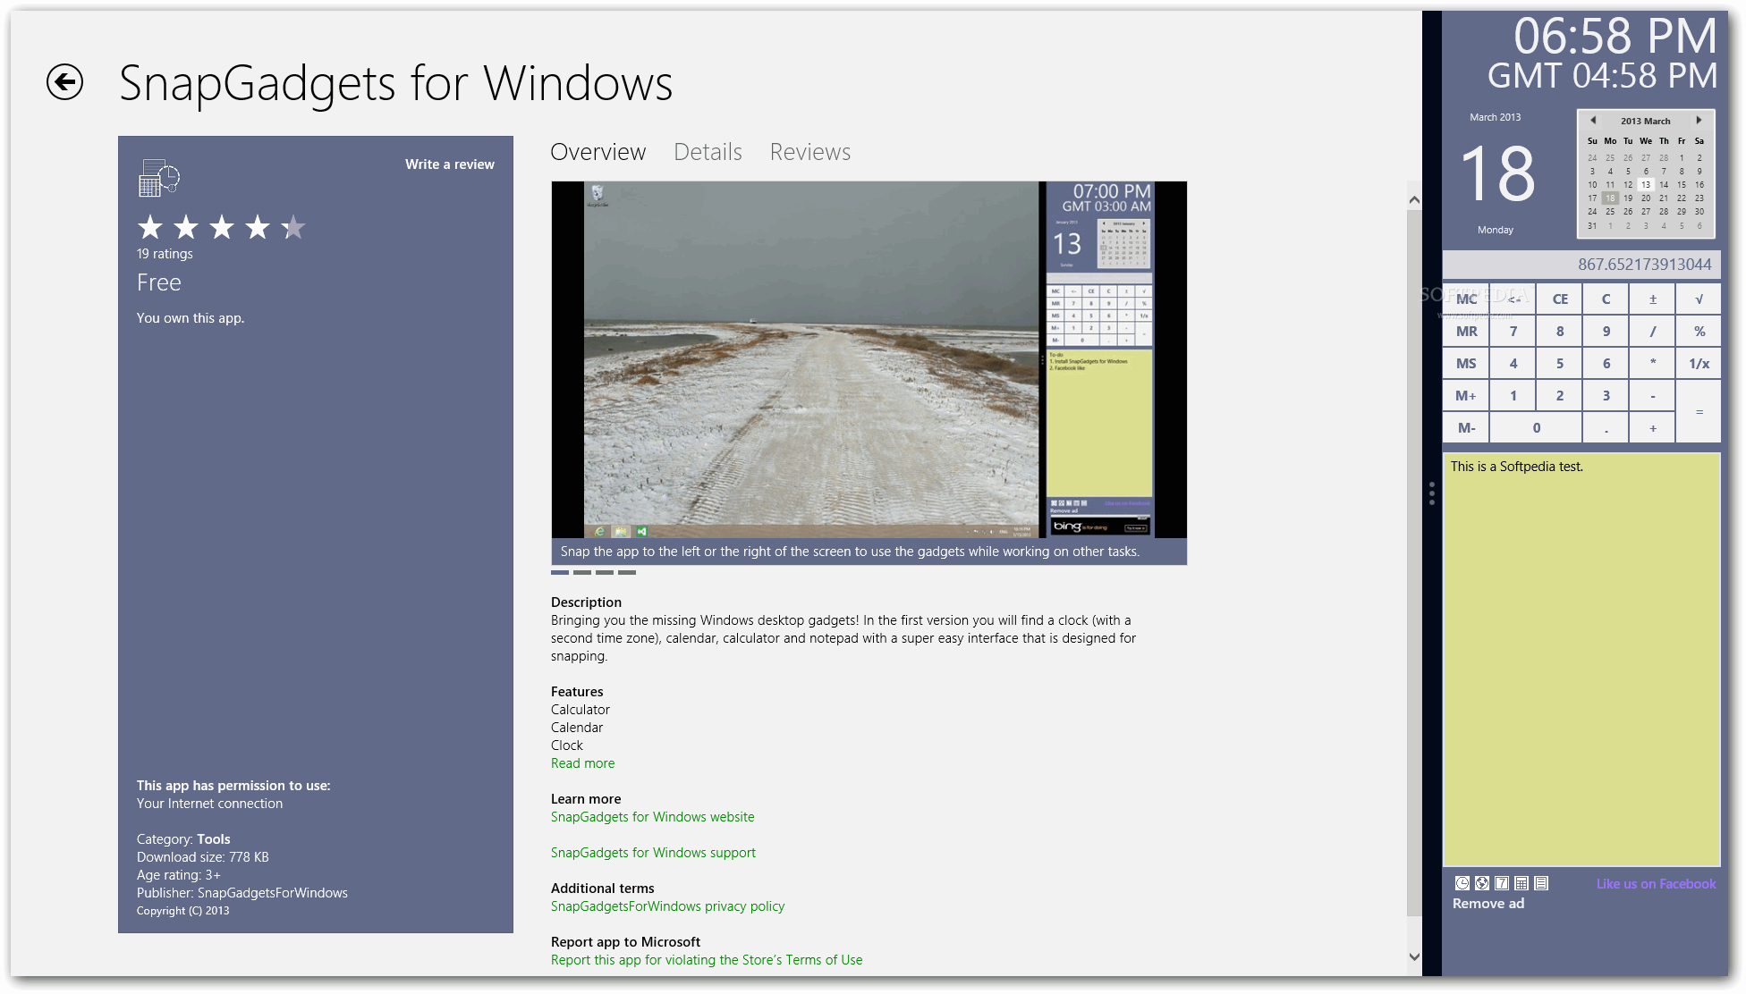Screen dimensions: 1746x994
Task: Go back using the circled arrow button
Action: [x=64, y=82]
